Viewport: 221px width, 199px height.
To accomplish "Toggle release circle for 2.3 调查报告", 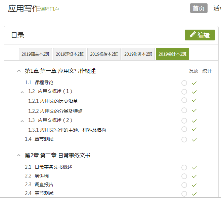I will (x=184, y=185).
